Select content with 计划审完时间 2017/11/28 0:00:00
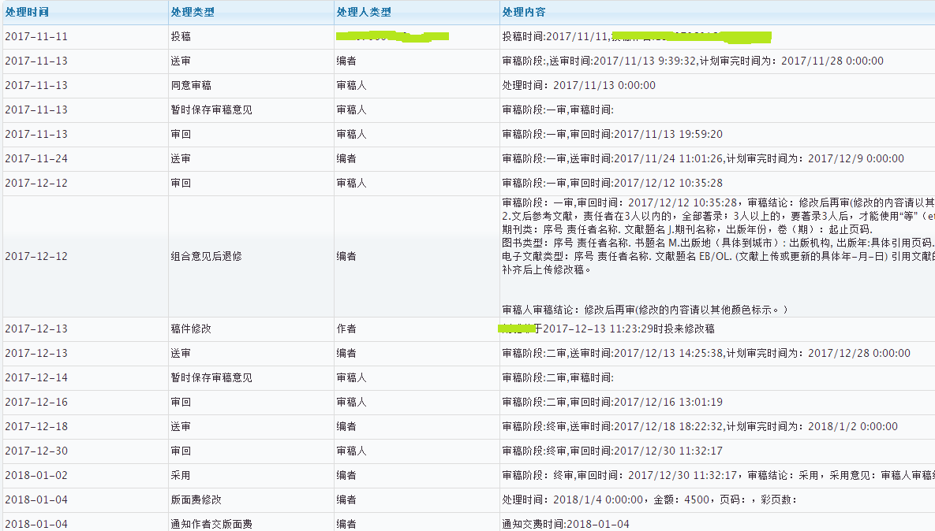The width and height of the screenshot is (935, 531). (x=693, y=61)
